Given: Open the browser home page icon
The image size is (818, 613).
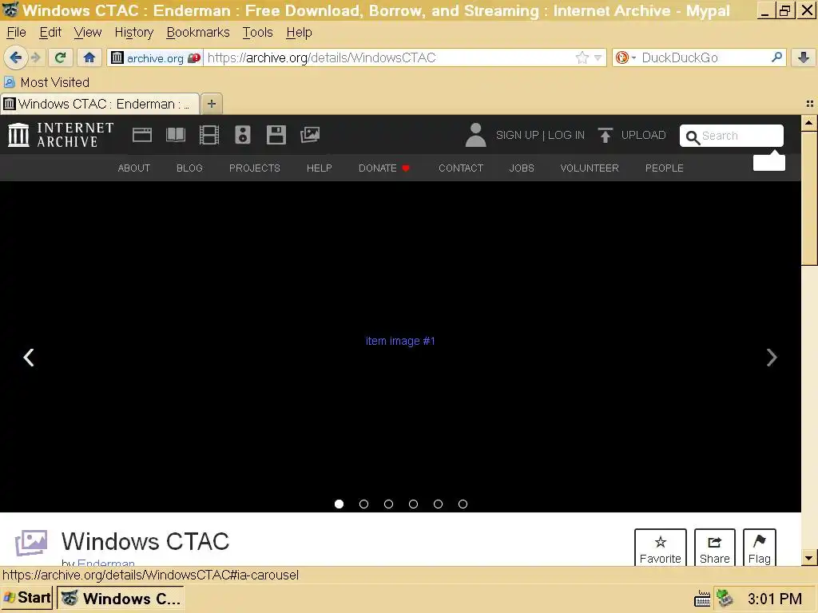Looking at the screenshot, I should click(89, 57).
